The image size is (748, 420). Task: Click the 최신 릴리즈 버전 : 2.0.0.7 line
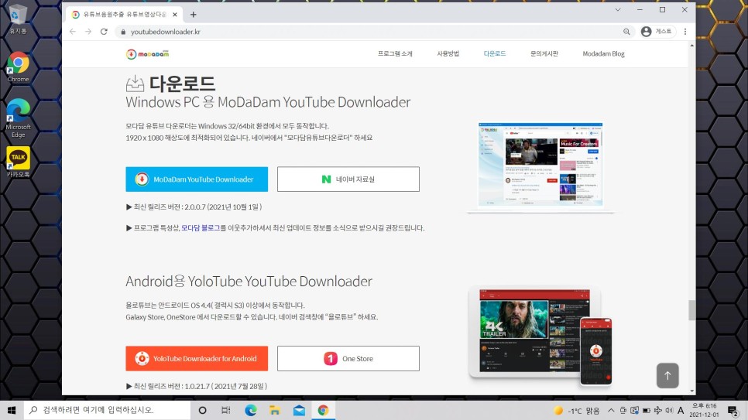[x=194, y=207]
